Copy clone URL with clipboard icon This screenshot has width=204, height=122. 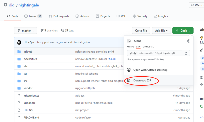click(186, 53)
